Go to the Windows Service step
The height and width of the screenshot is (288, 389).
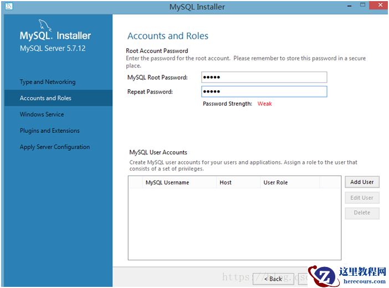pyautogui.click(x=42, y=114)
